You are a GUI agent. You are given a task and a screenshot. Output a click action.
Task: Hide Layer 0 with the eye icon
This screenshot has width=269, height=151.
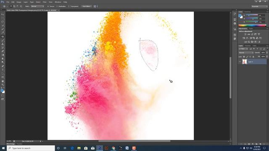240,62
